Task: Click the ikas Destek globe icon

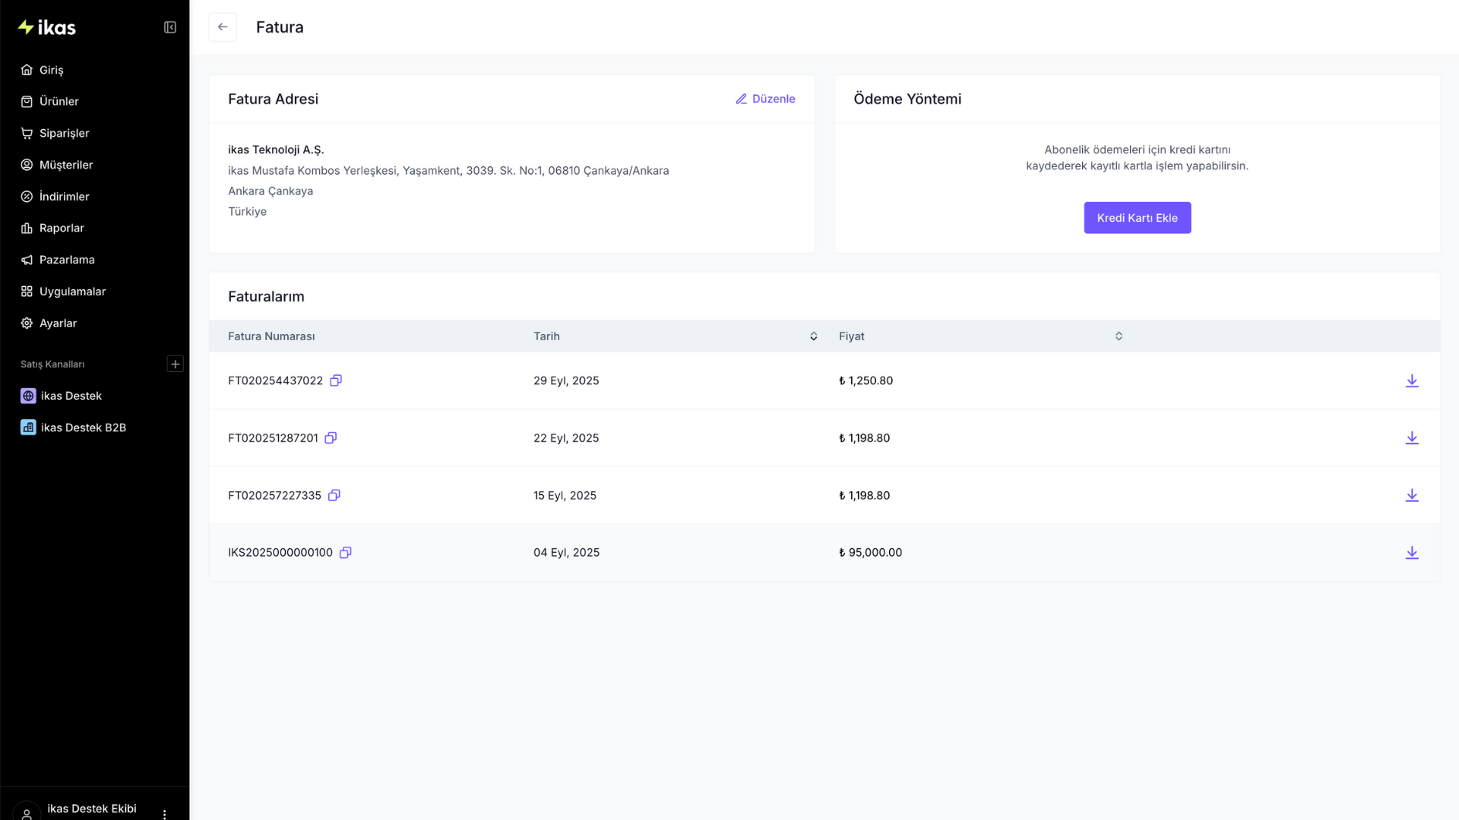Action: [28, 396]
